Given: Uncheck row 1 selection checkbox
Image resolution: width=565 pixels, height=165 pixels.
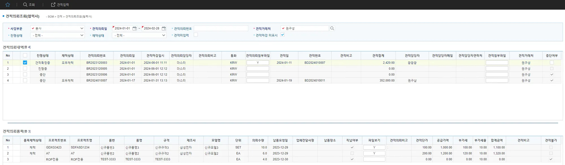Looking at the screenshot, I should tap(25, 63).
